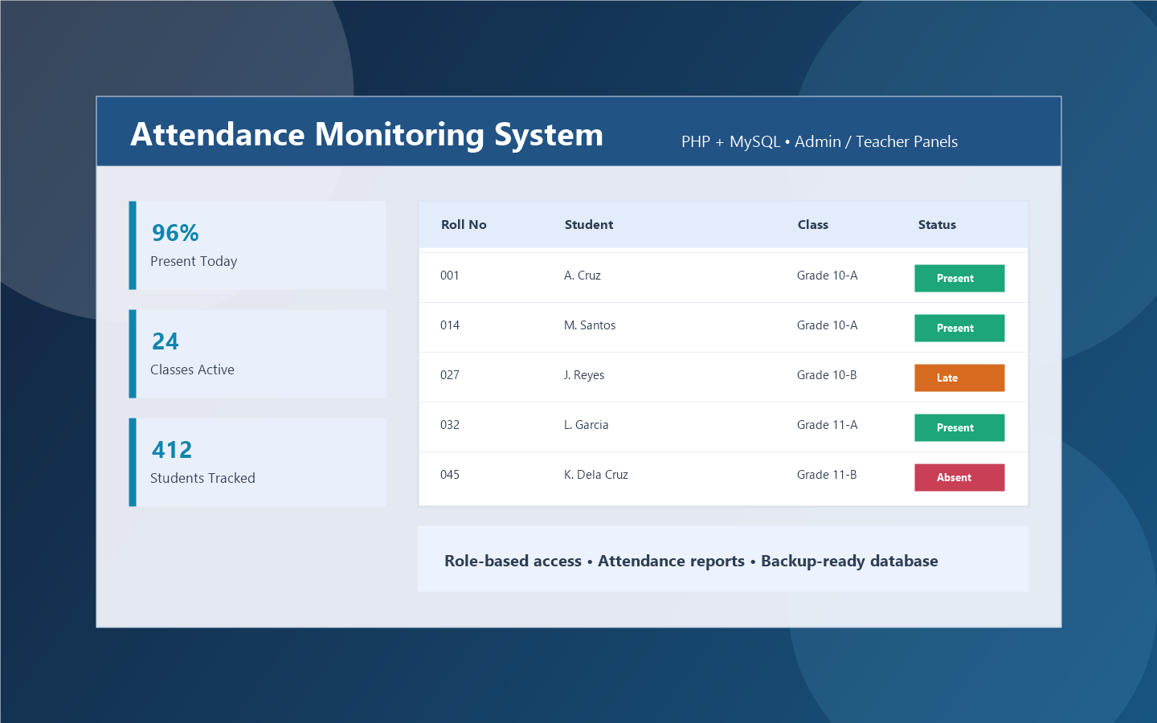The height and width of the screenshot is (723, 1157).
Task: Click the Role-based access footer text
Action: coord(513,561)
